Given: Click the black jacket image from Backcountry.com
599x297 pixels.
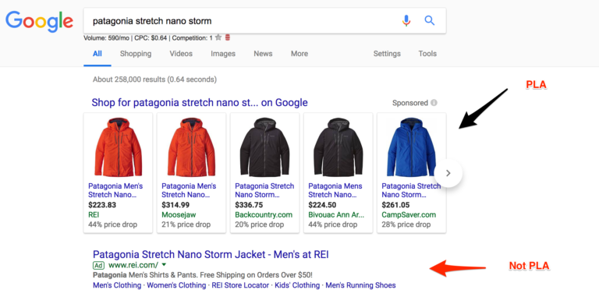Looking at the screenshot, I should pyautogui.click(x=264, y=147).
